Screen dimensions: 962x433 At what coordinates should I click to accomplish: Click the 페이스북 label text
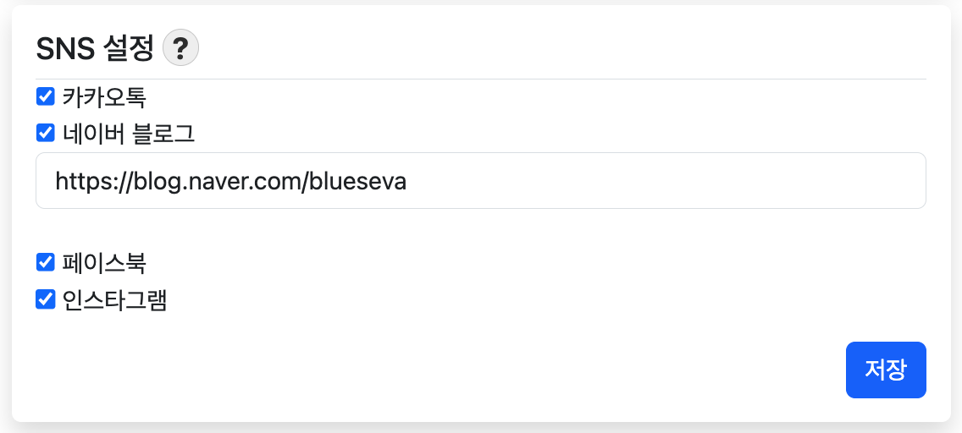pyautogui.click(x=104, y=263)
